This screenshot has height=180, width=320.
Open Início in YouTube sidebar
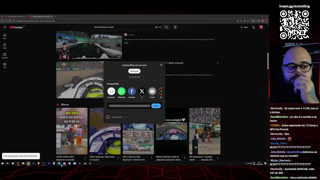tap(4, 36)
